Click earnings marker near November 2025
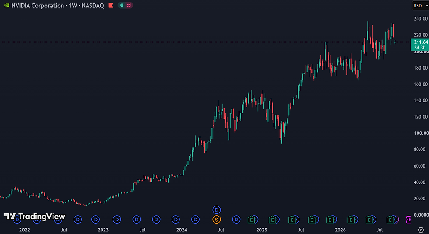429x234 pixels. click(x=330, y=220)
